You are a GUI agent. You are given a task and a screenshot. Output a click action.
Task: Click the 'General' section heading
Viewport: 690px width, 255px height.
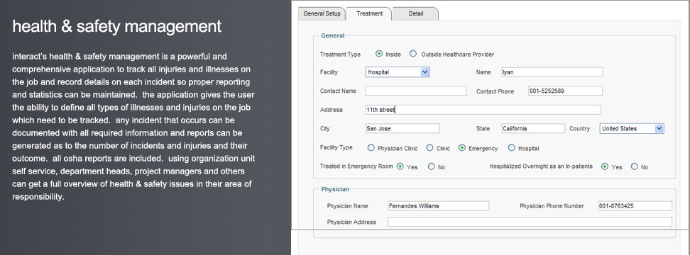pyautogui.click(x=333, y=35)
